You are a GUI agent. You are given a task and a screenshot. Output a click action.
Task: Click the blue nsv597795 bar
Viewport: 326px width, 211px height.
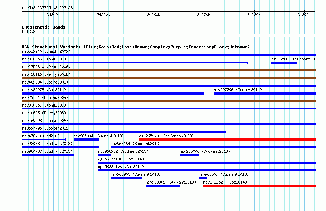[124, 132]
